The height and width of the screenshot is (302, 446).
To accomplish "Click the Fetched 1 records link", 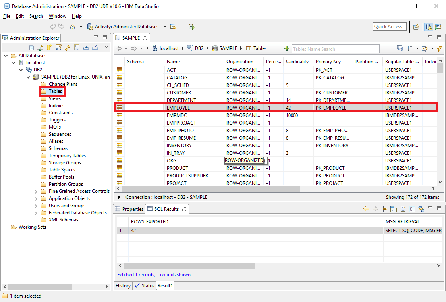I will (x=154, y=274).
